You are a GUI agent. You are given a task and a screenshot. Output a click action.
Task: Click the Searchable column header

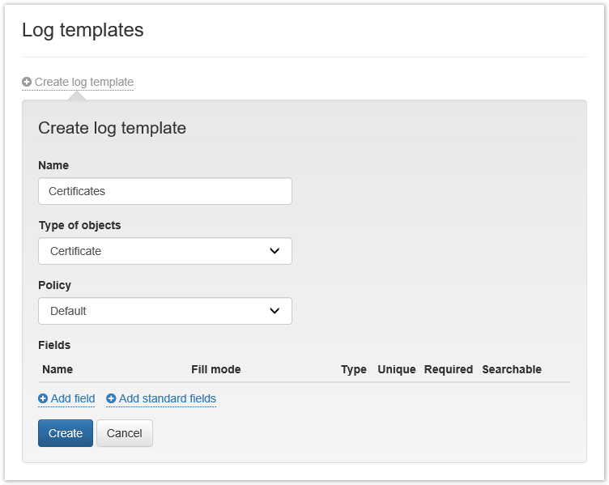pos(512,369)
